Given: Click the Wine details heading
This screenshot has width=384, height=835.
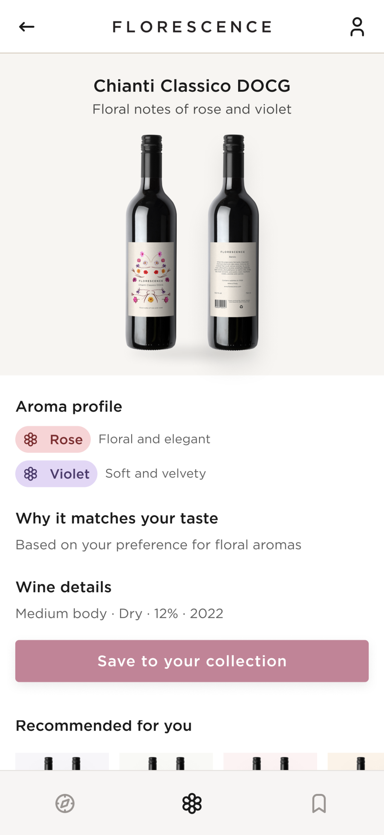Looking at the screenshot, I should pos(64,587).
